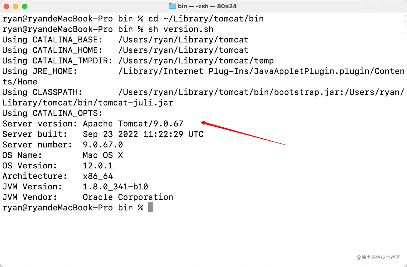Image resolution: width=407 pixels, height=267 pixels.
Task: Click the "Server built:" label
Action: pyautogui.click(x=34, y=134)
